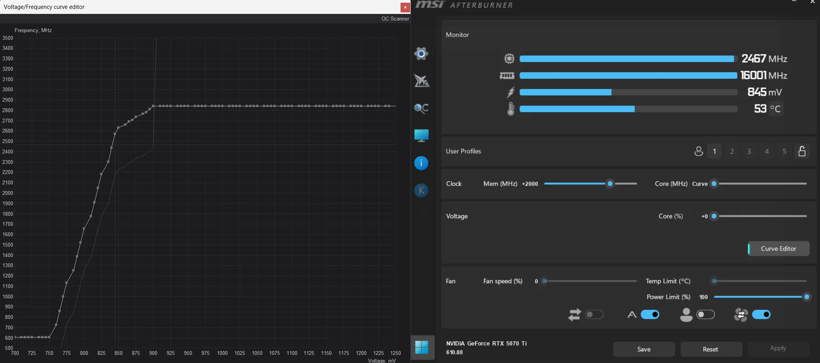Select the curve point at 900 mV

[153, 106]
